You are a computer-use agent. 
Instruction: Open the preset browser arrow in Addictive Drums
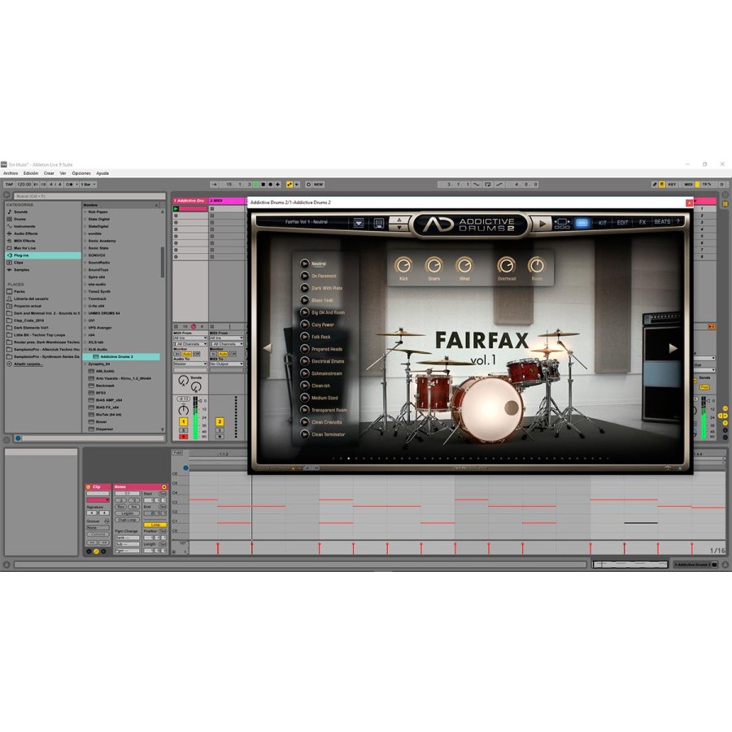(x=359, y=223)
